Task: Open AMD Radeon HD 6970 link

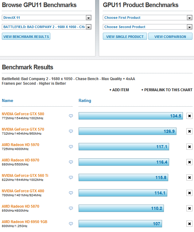Action: pos(21,160)
